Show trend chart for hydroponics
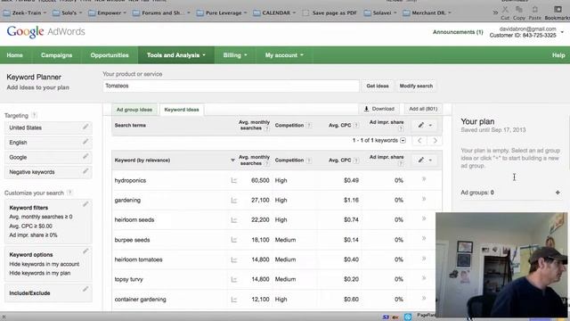The height and width of the screenshot is (321, 570). pos(233,180)
